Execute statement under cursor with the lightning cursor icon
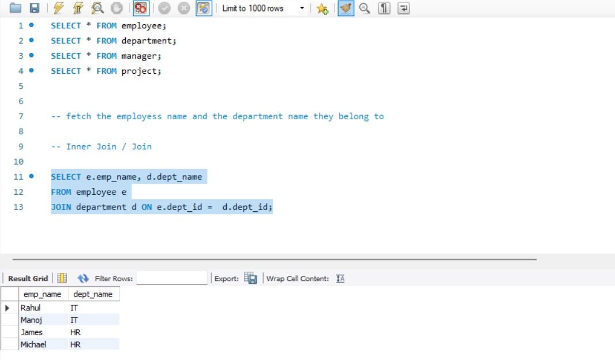 point(78,8)
